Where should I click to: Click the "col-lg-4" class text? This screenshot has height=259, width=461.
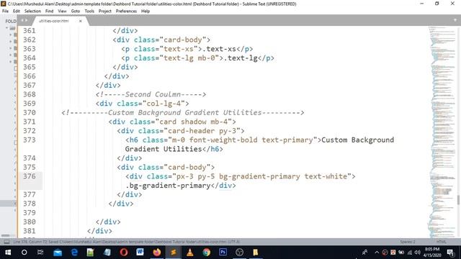(164, 104)
